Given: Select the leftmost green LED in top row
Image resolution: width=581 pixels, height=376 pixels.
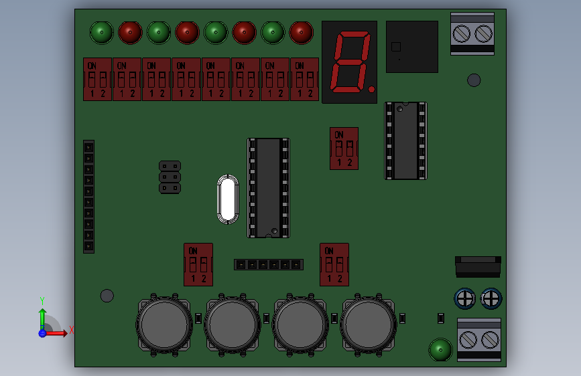Looking at the screenshot, I should coord(102,33).
